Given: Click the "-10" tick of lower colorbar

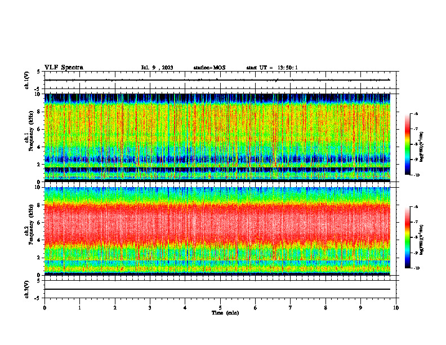Looking at the screenshot, I should 417,268.
